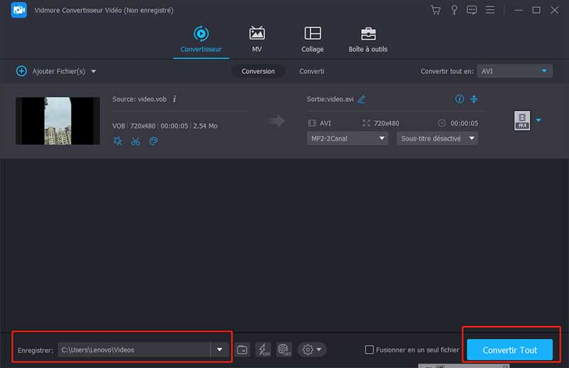The image size is (569, 368).
Task: Click the Convertir Tout button
Action: 509,350
